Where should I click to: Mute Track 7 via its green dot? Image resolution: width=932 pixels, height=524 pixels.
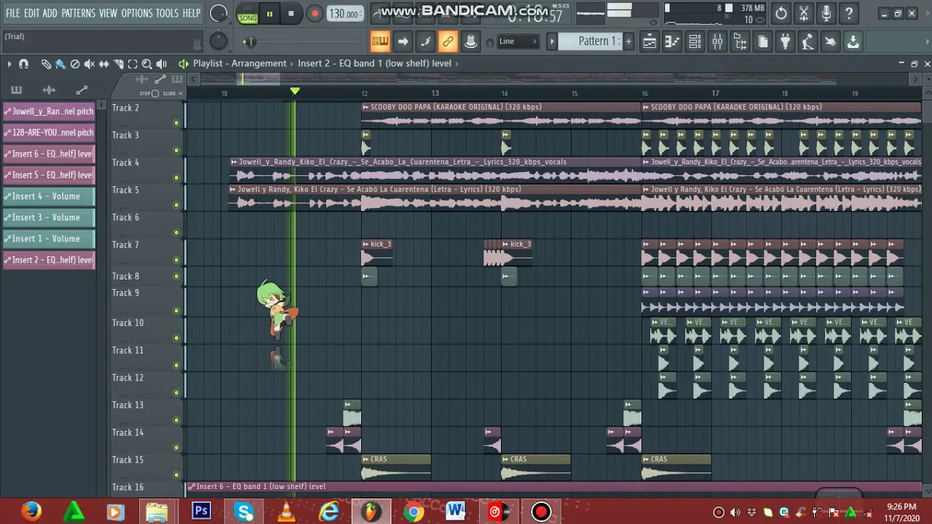176,260
